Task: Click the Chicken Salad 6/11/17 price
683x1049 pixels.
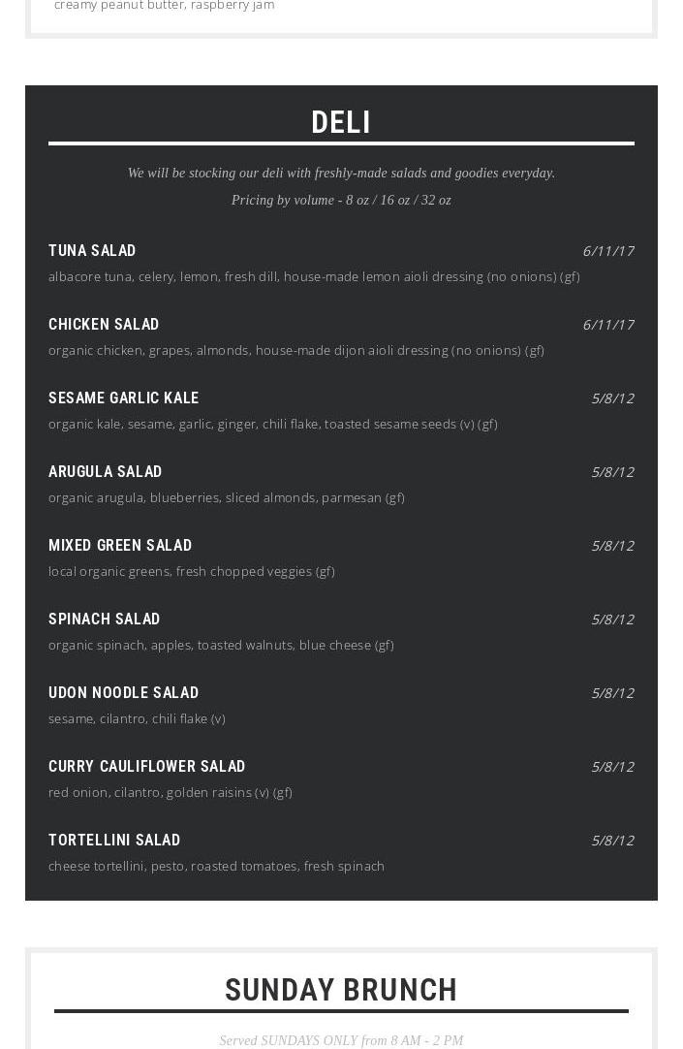Action: 607,325
